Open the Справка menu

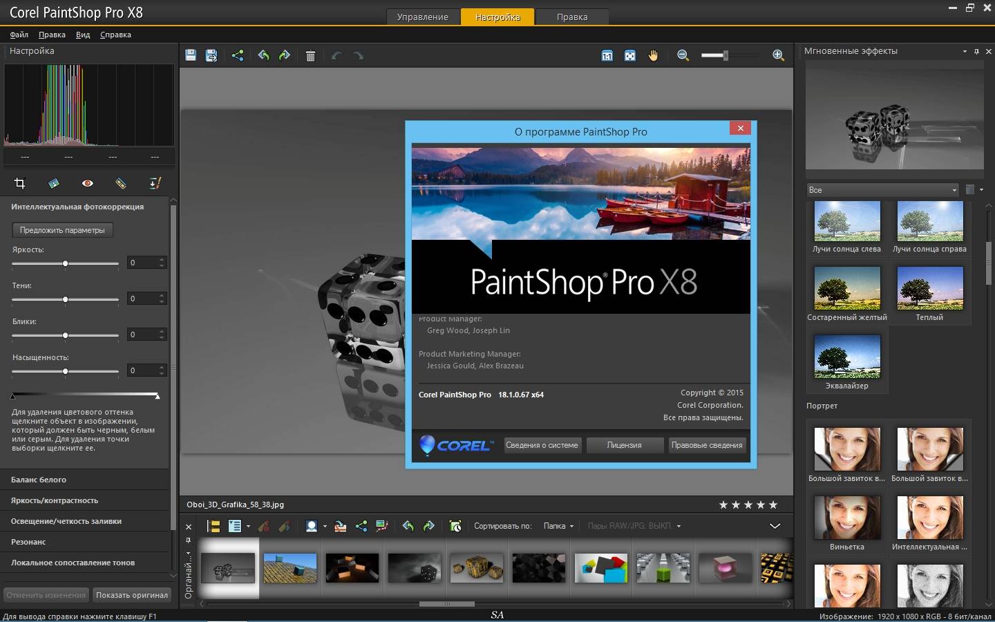(115, 35)
